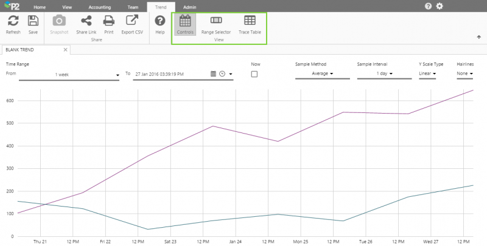Export trend data via Export CSV
This screenshot has width=487, height=246.
132,24
